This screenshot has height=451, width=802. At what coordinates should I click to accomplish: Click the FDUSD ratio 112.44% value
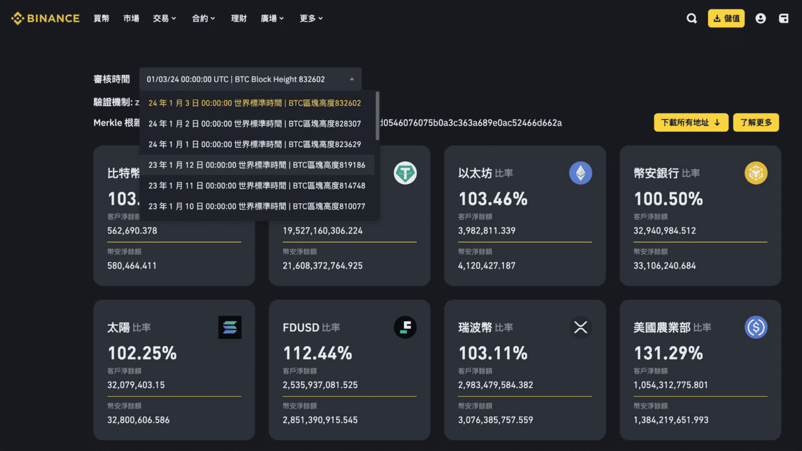pos(317,353)
